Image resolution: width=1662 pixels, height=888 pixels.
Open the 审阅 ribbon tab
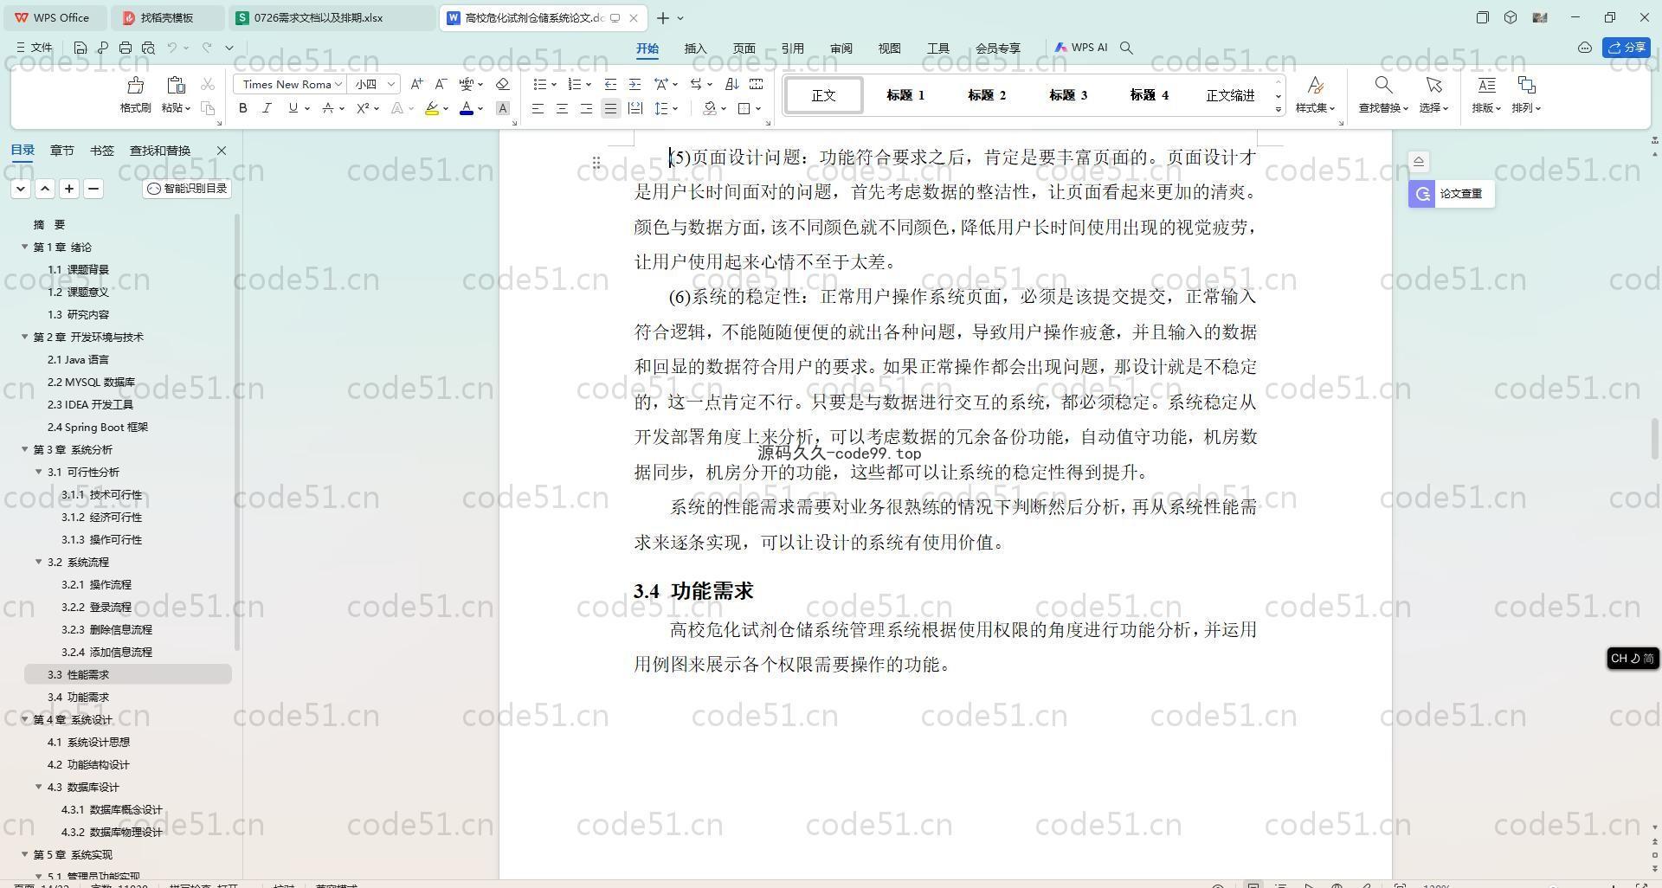(841, 48)
